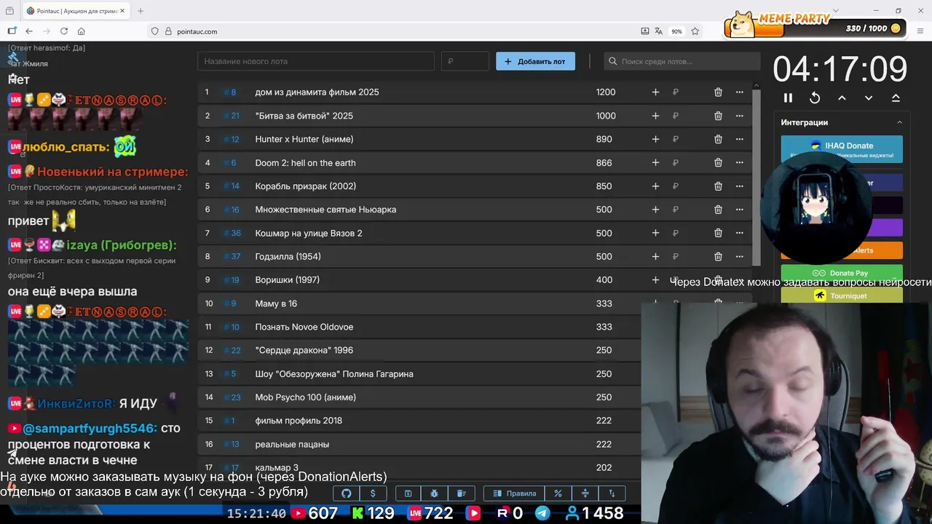Delete the Корабль призрак lot

point(718,186)
